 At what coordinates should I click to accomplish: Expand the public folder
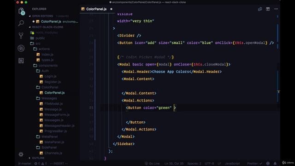point(40,38)
